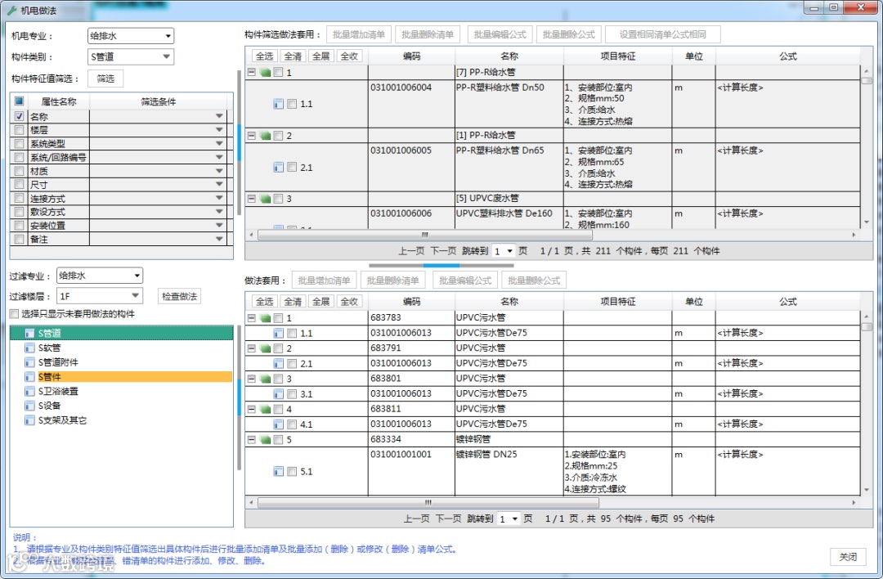
Task: Click the list icon of top row 1.1
Action: (x=278, y=104)
